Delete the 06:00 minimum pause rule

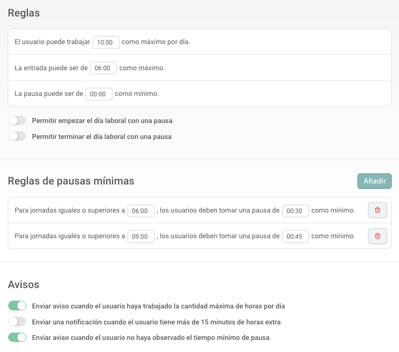click(377, 210)
